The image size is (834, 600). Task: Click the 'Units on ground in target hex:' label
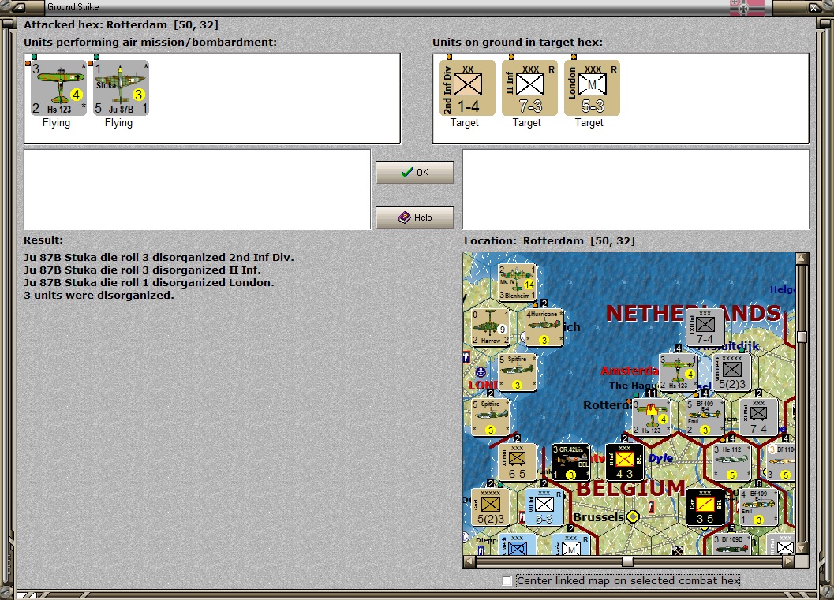pyautogui.click(x=518, y=42)
